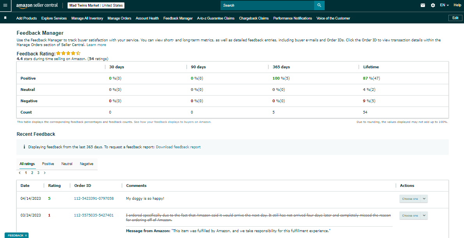Click the Comments column header
Screen dimensions: 464x238
(x=136, y=186)
